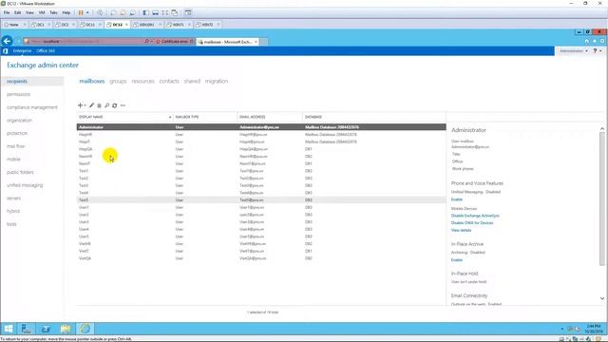
Task: Switch to the DC1 VMware tab
Action: (40, 25)
